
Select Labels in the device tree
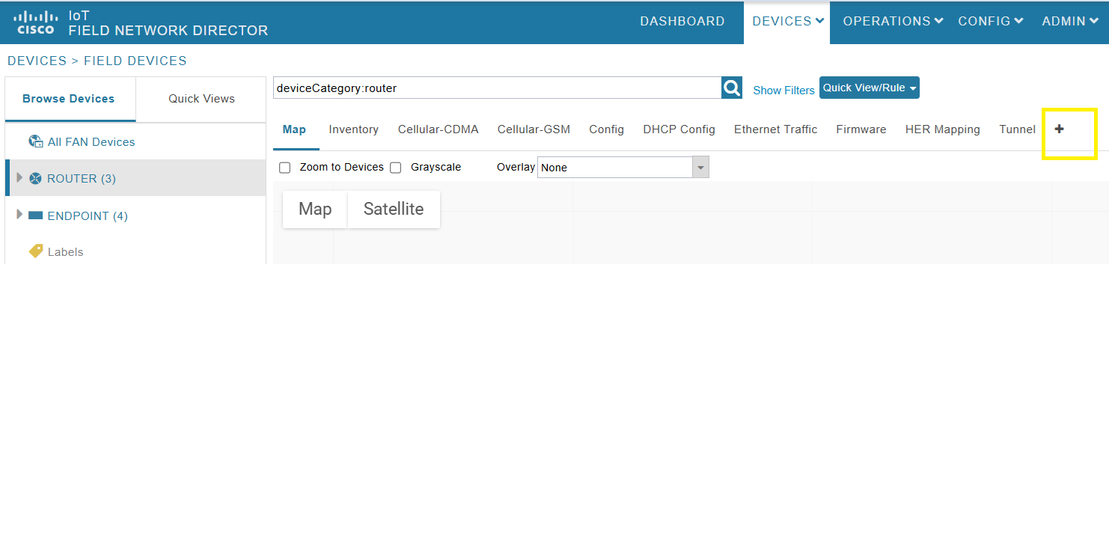point(65,252)
